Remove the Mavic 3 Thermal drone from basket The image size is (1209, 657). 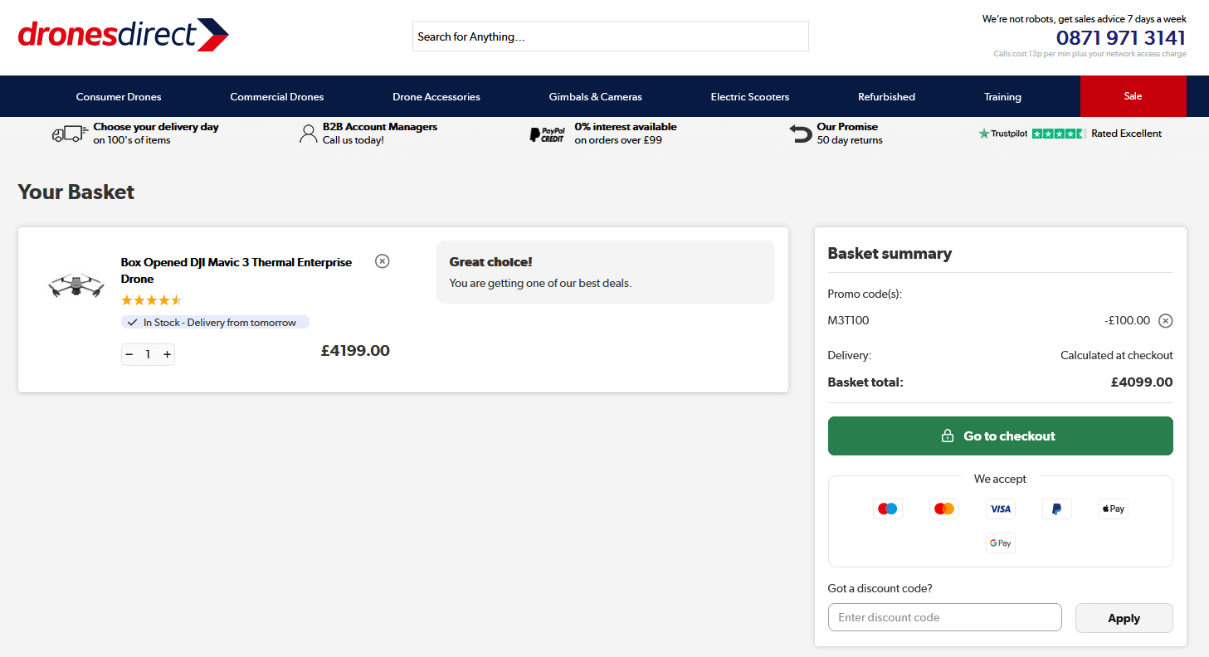pyautogui.click(x=382, y=261)
